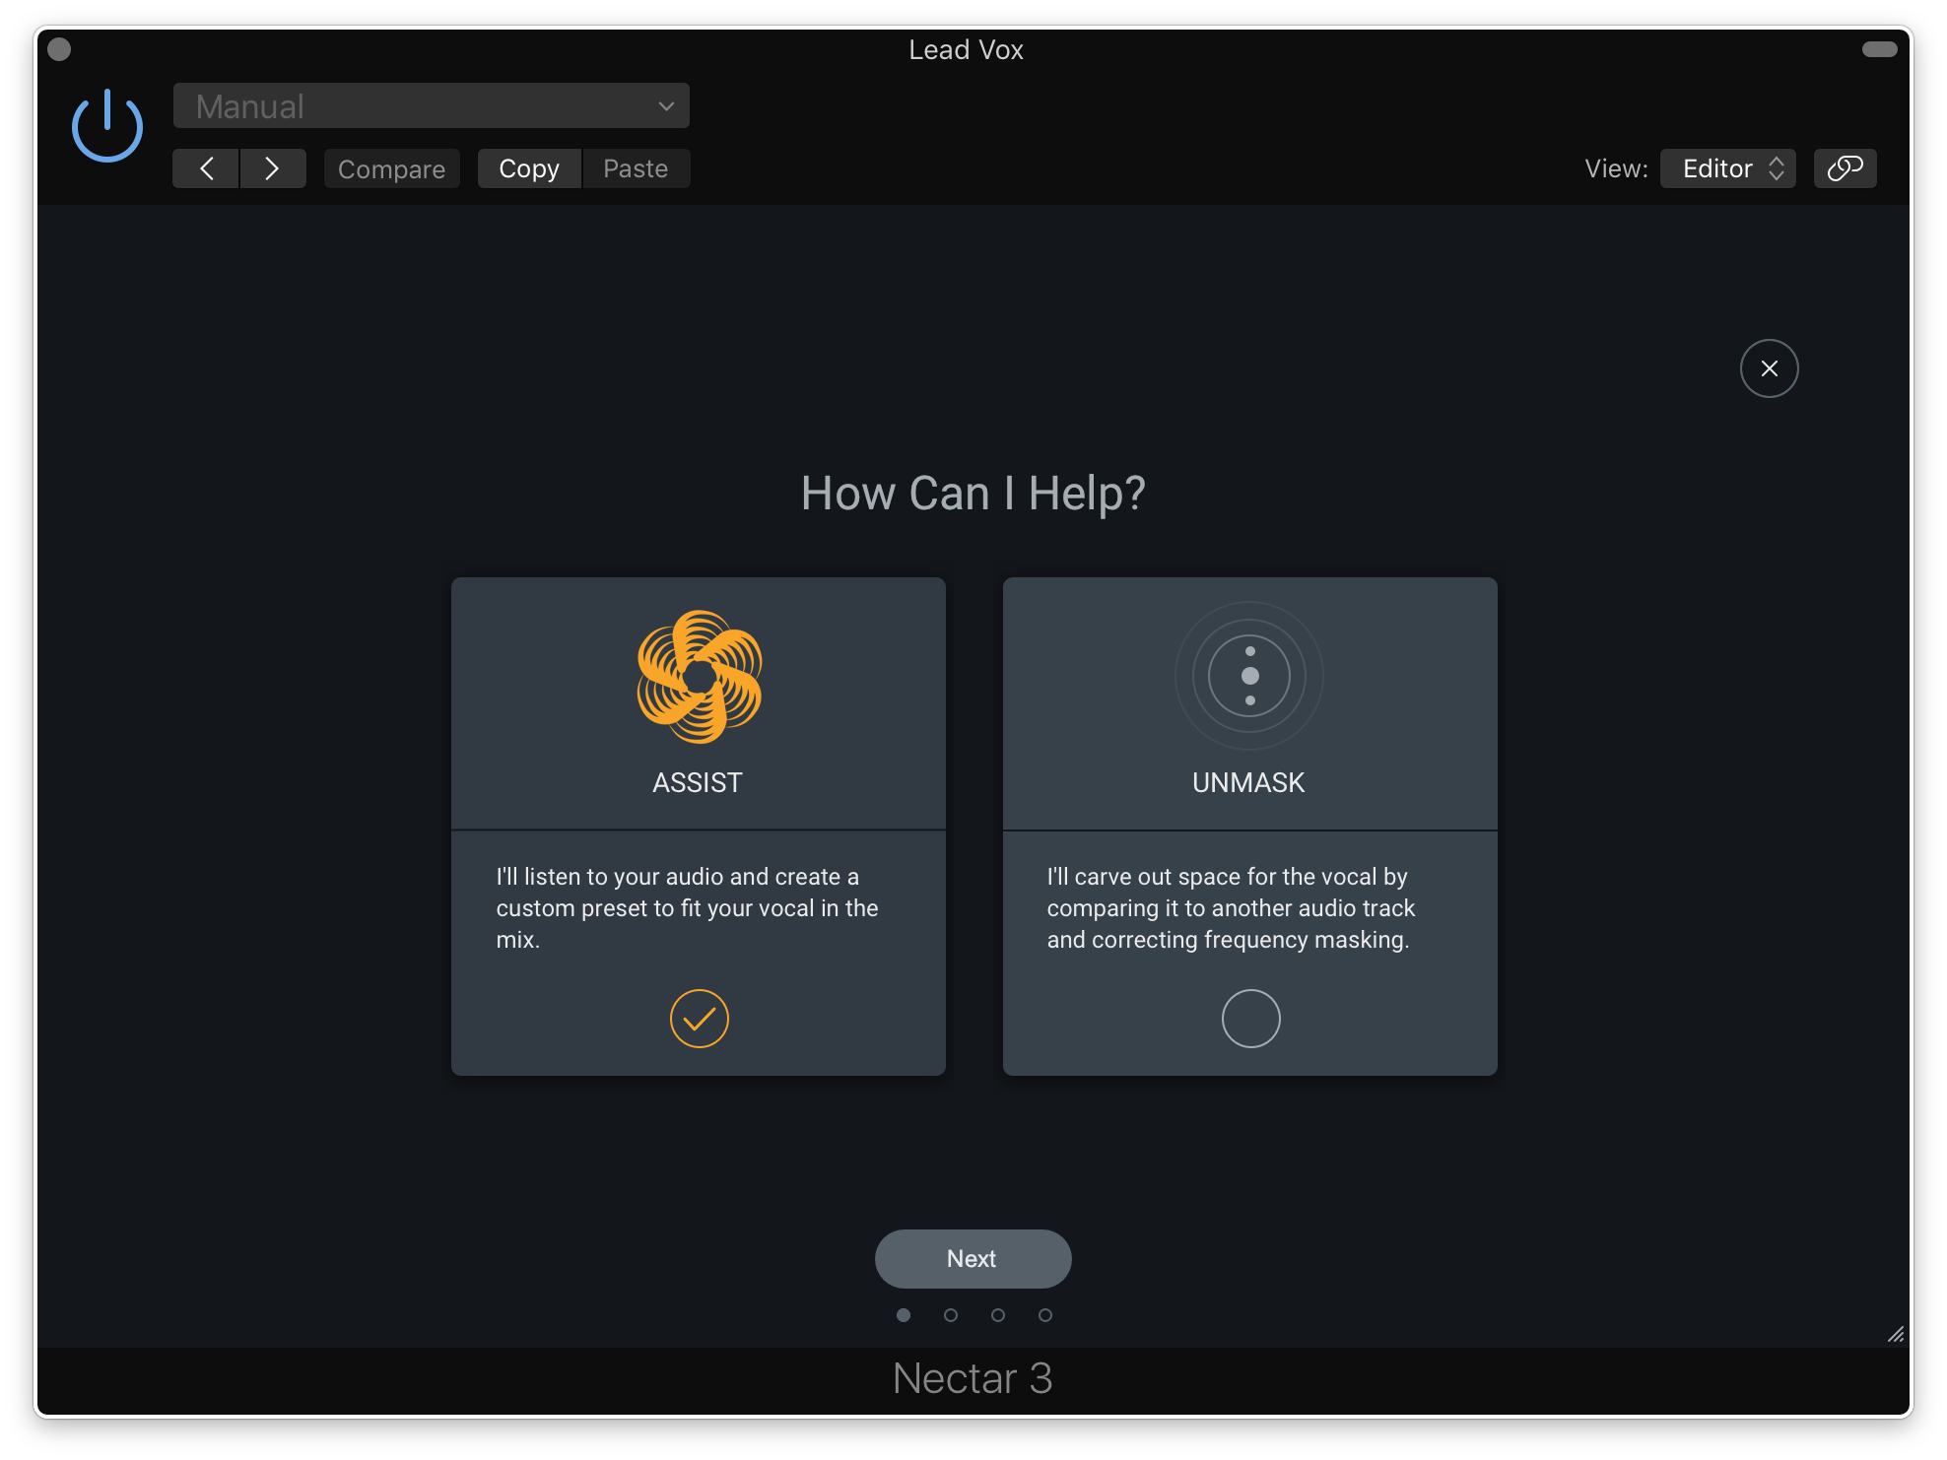Click the first pagination dot

(905, 1314)
